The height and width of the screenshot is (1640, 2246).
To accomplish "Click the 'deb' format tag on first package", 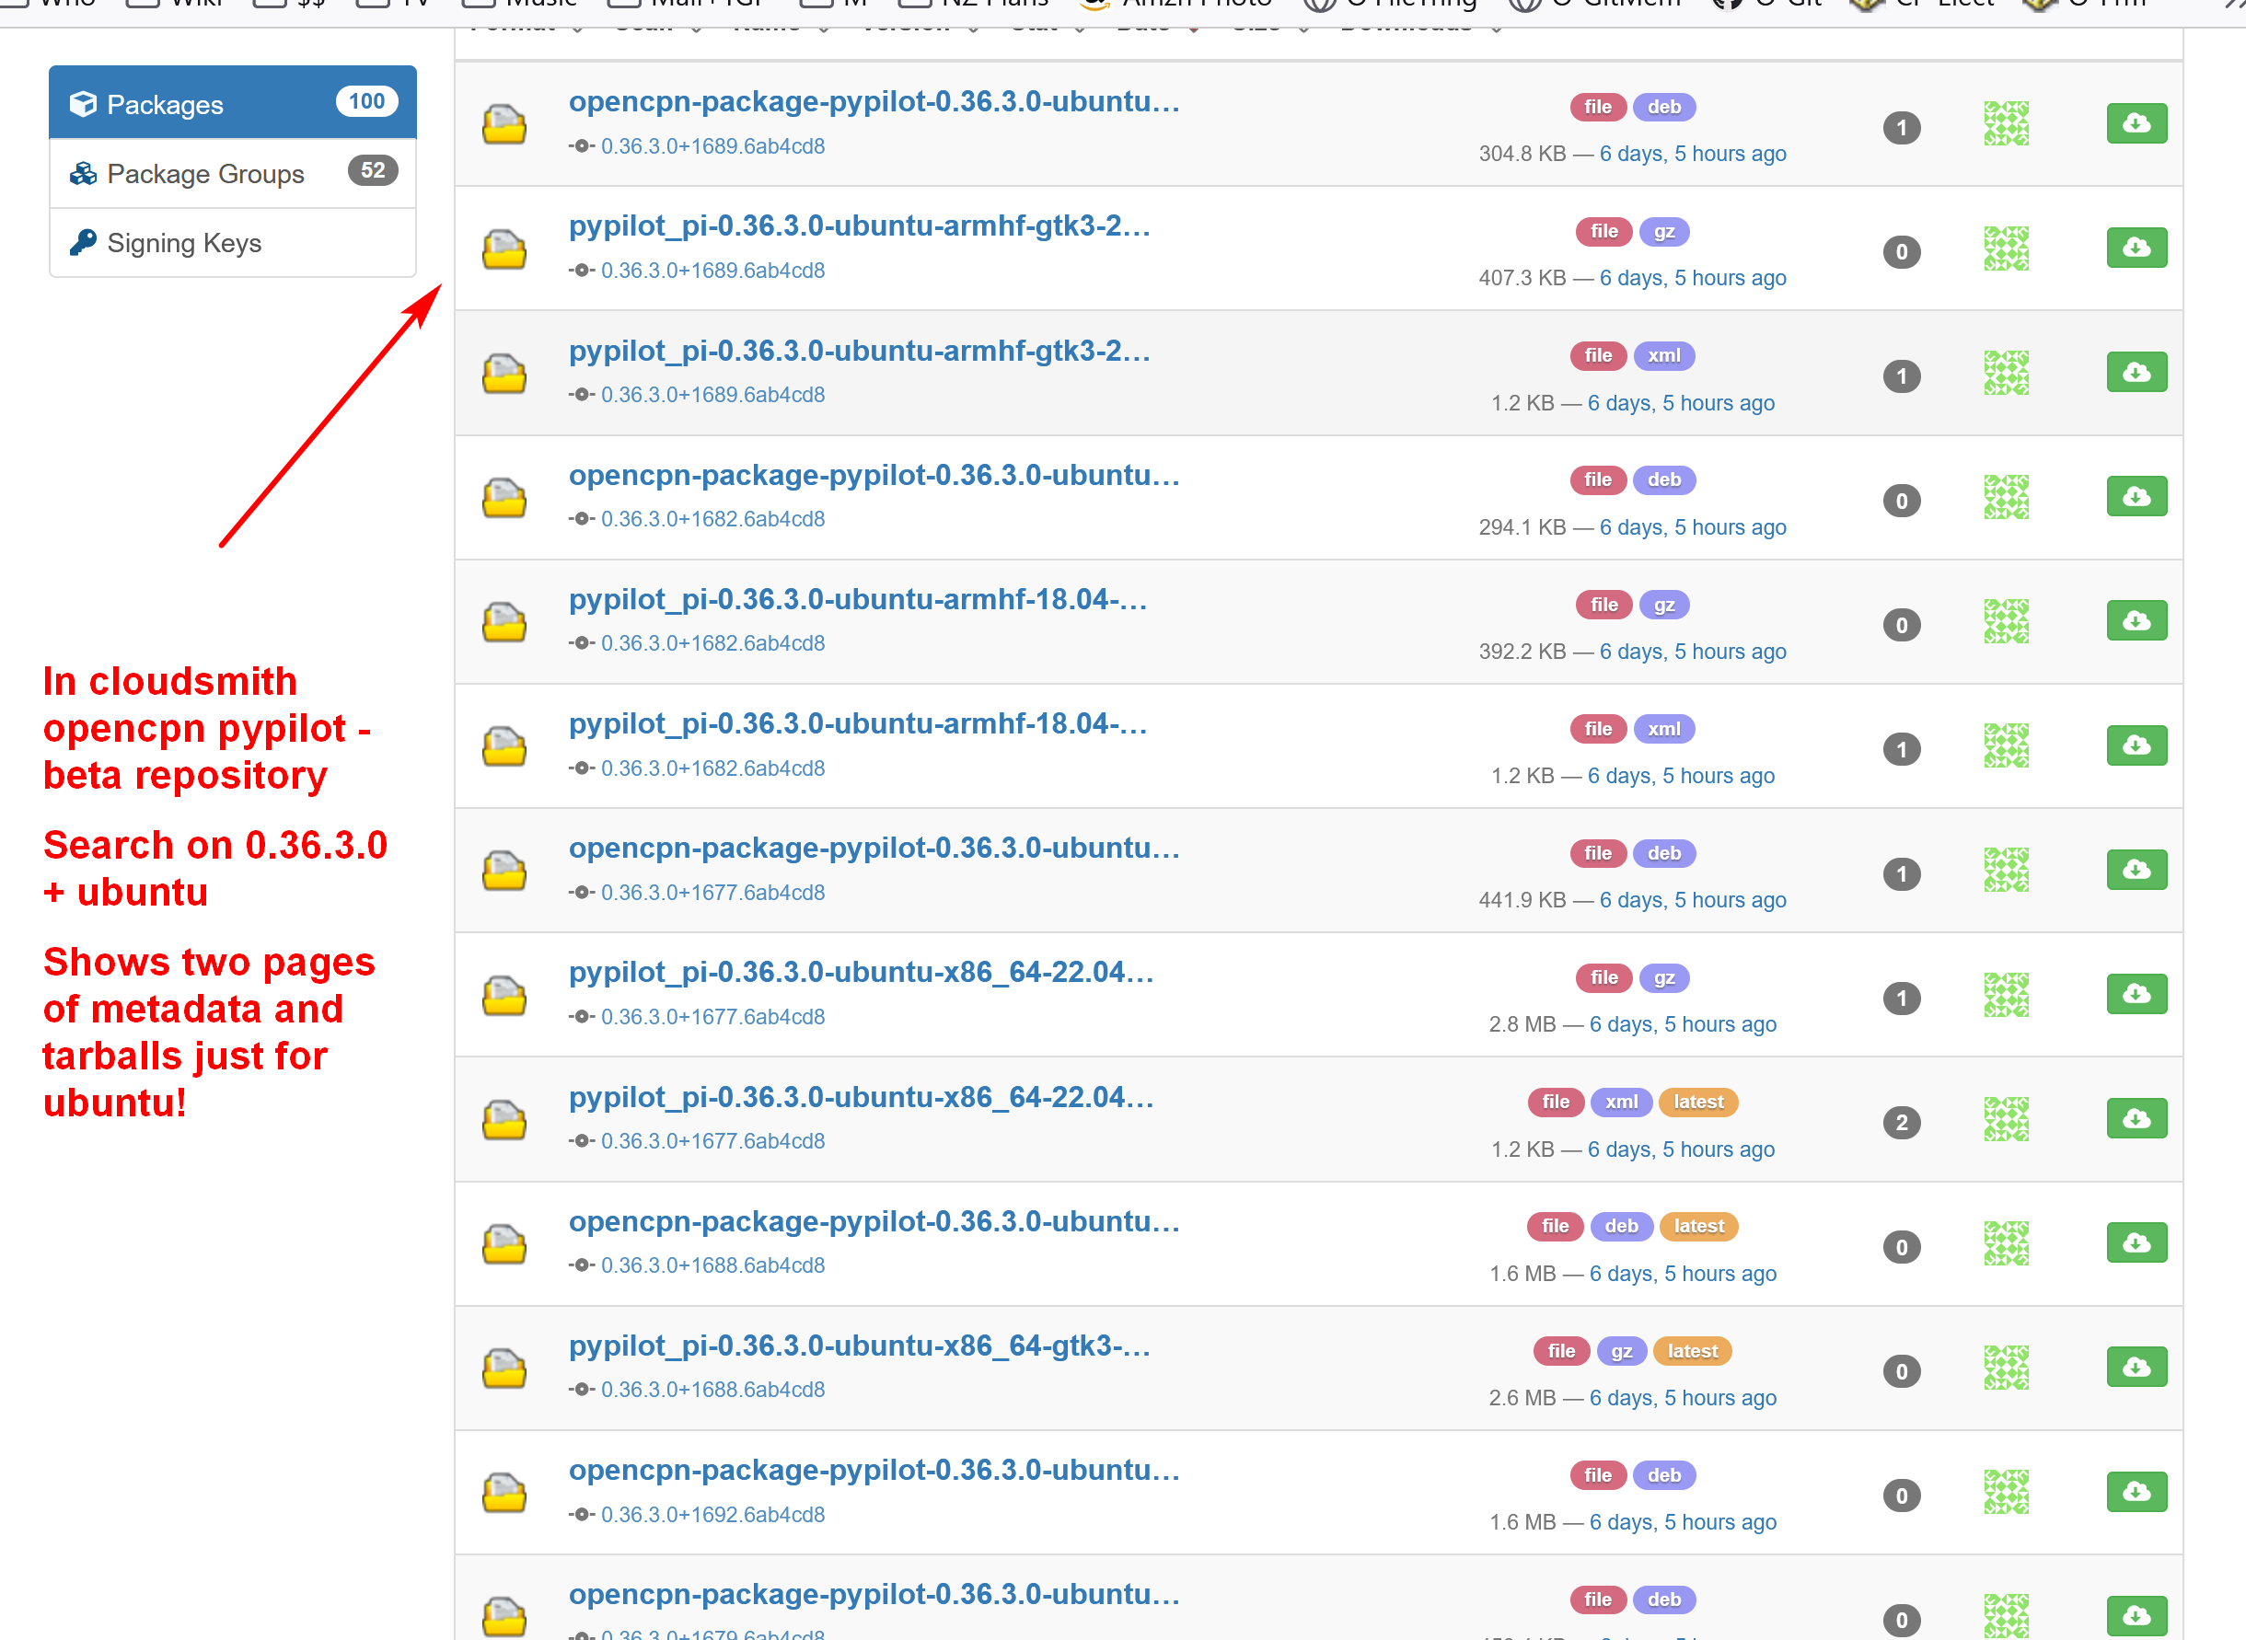I will (1664, 106).
